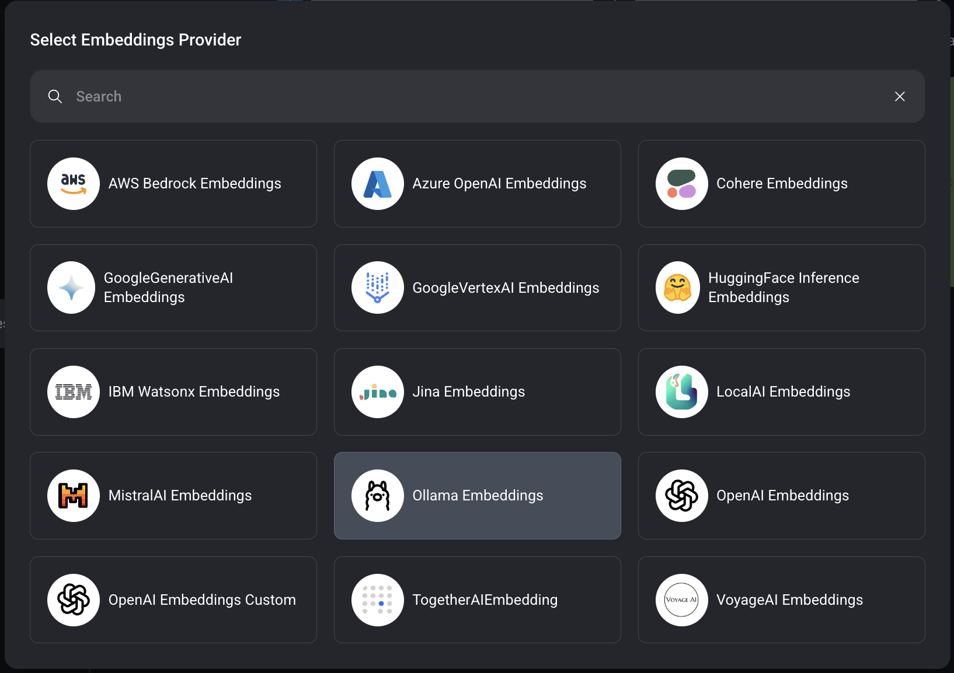Click the MistralAI logo icon

pyautogui.click(x=74, y=496)
